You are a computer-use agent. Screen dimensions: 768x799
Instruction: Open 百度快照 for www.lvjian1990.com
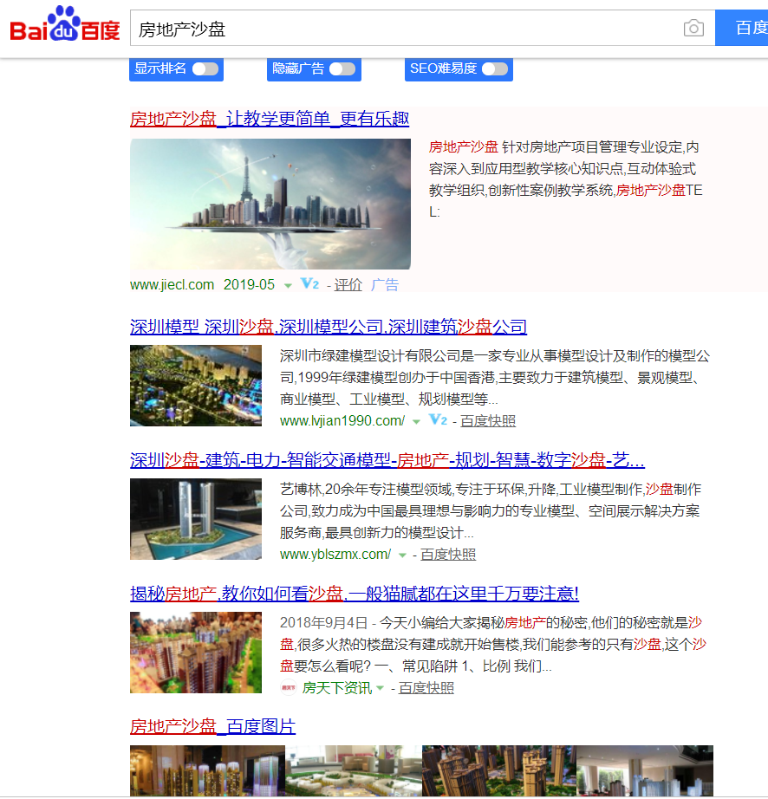click(x=488, y=421)
